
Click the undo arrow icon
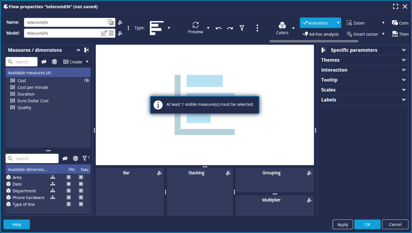point(219,28)
